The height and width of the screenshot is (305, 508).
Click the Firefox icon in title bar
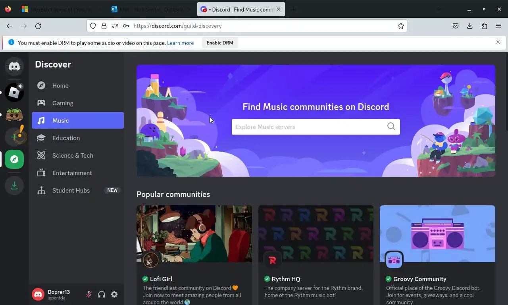(x=8, y=9)
